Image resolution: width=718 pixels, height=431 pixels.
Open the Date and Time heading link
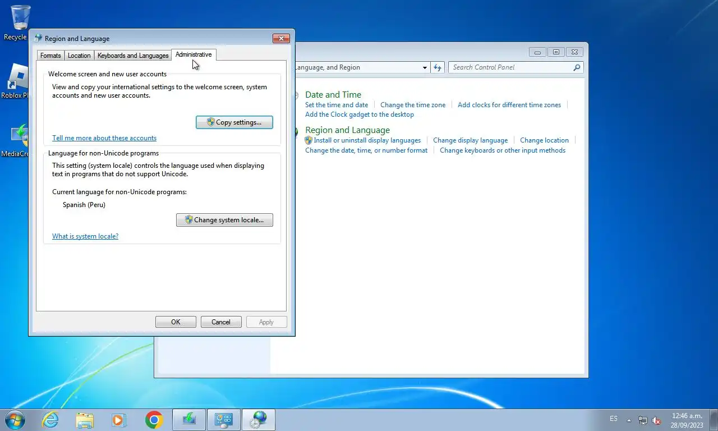[x=333, y=95]
